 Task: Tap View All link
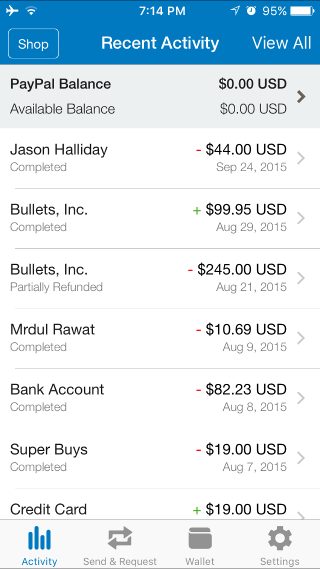pos(282,43)
